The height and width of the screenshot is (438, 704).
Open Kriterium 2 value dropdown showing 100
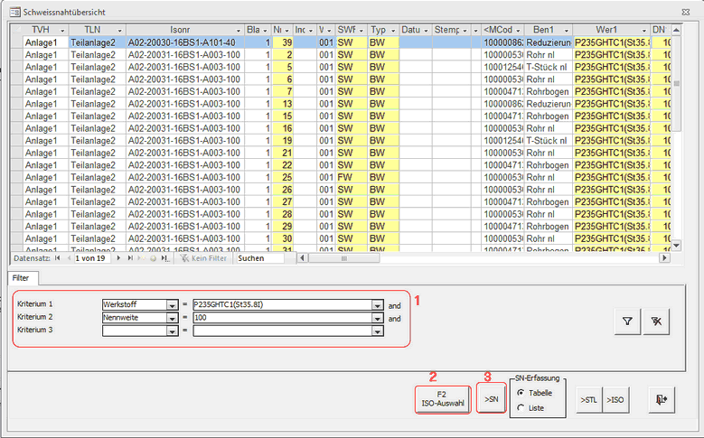click(378, 319)
